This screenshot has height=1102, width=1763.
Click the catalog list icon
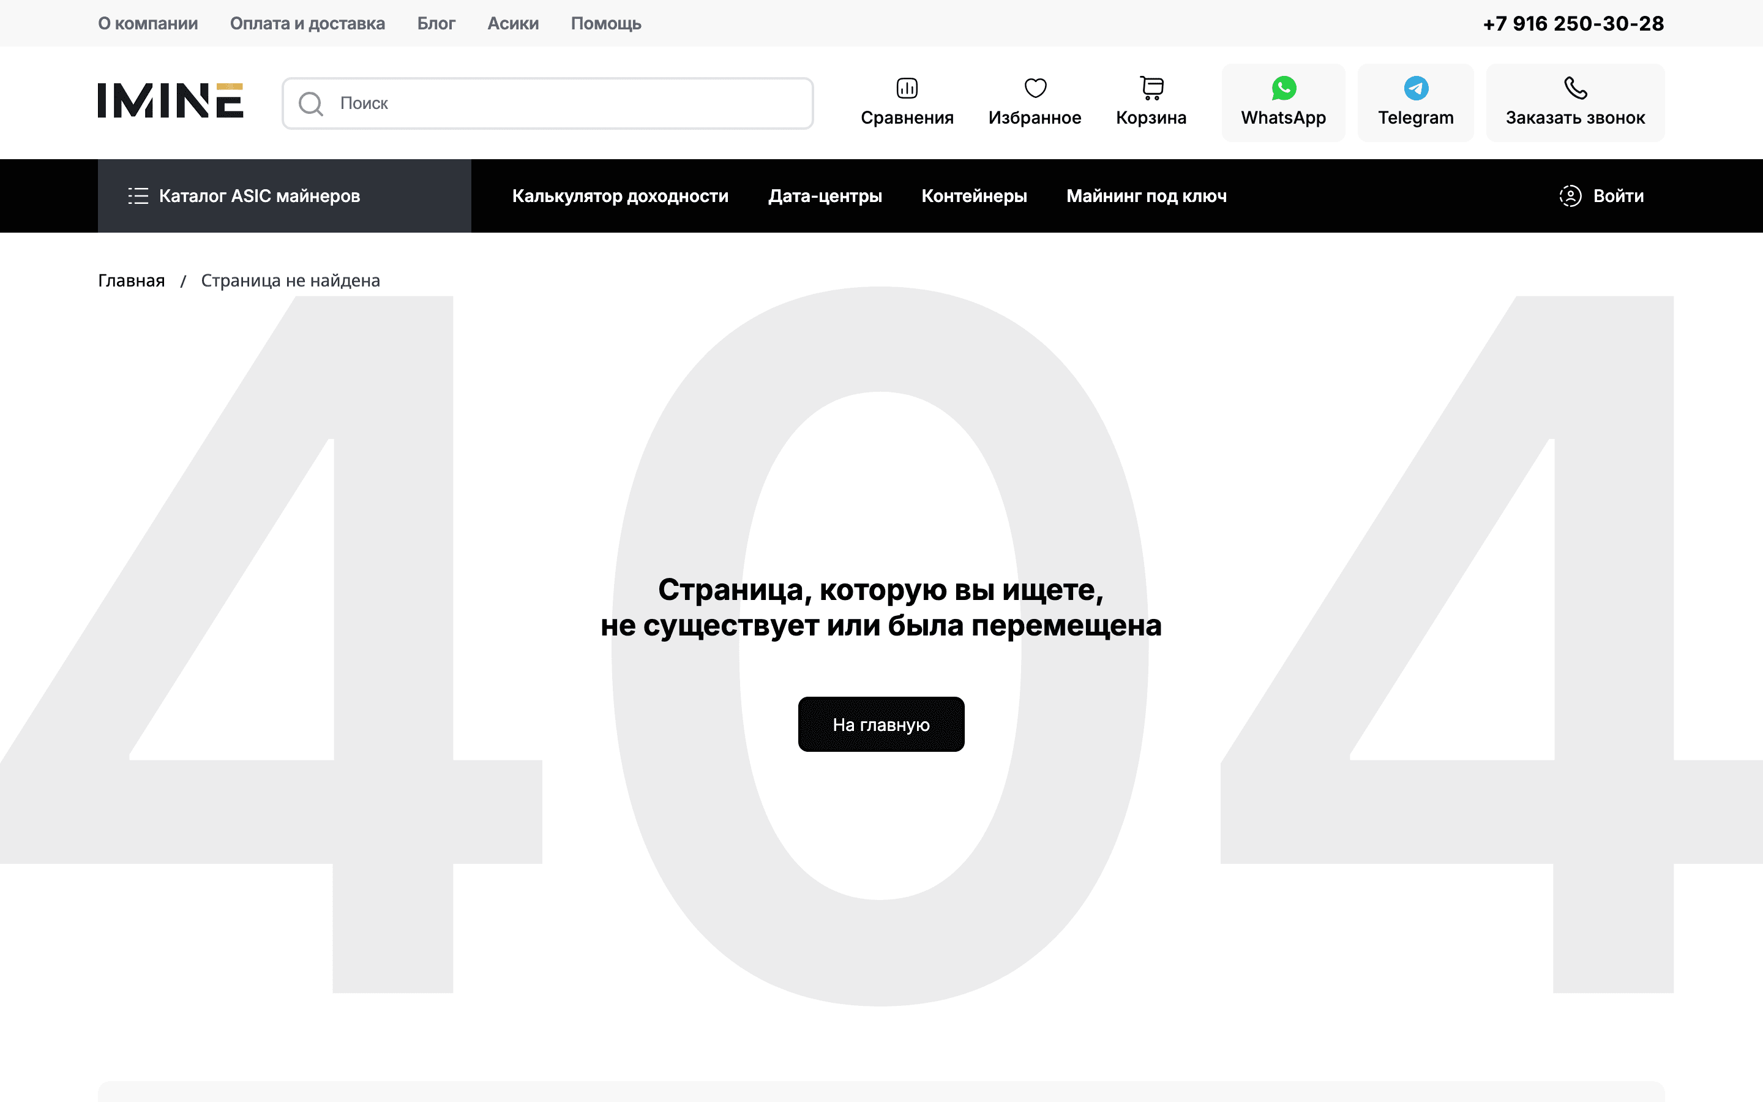tap(138, 196)
